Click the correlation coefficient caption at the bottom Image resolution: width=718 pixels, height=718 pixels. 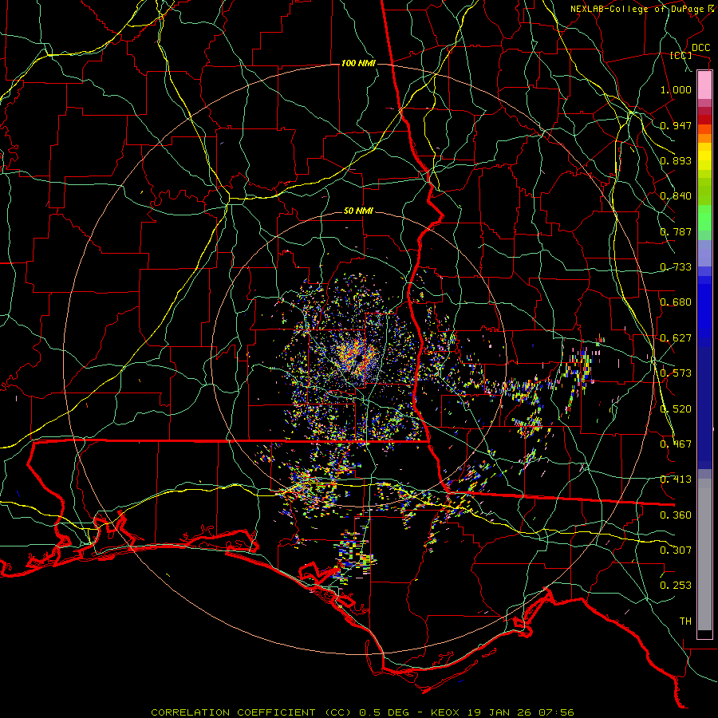362,712
